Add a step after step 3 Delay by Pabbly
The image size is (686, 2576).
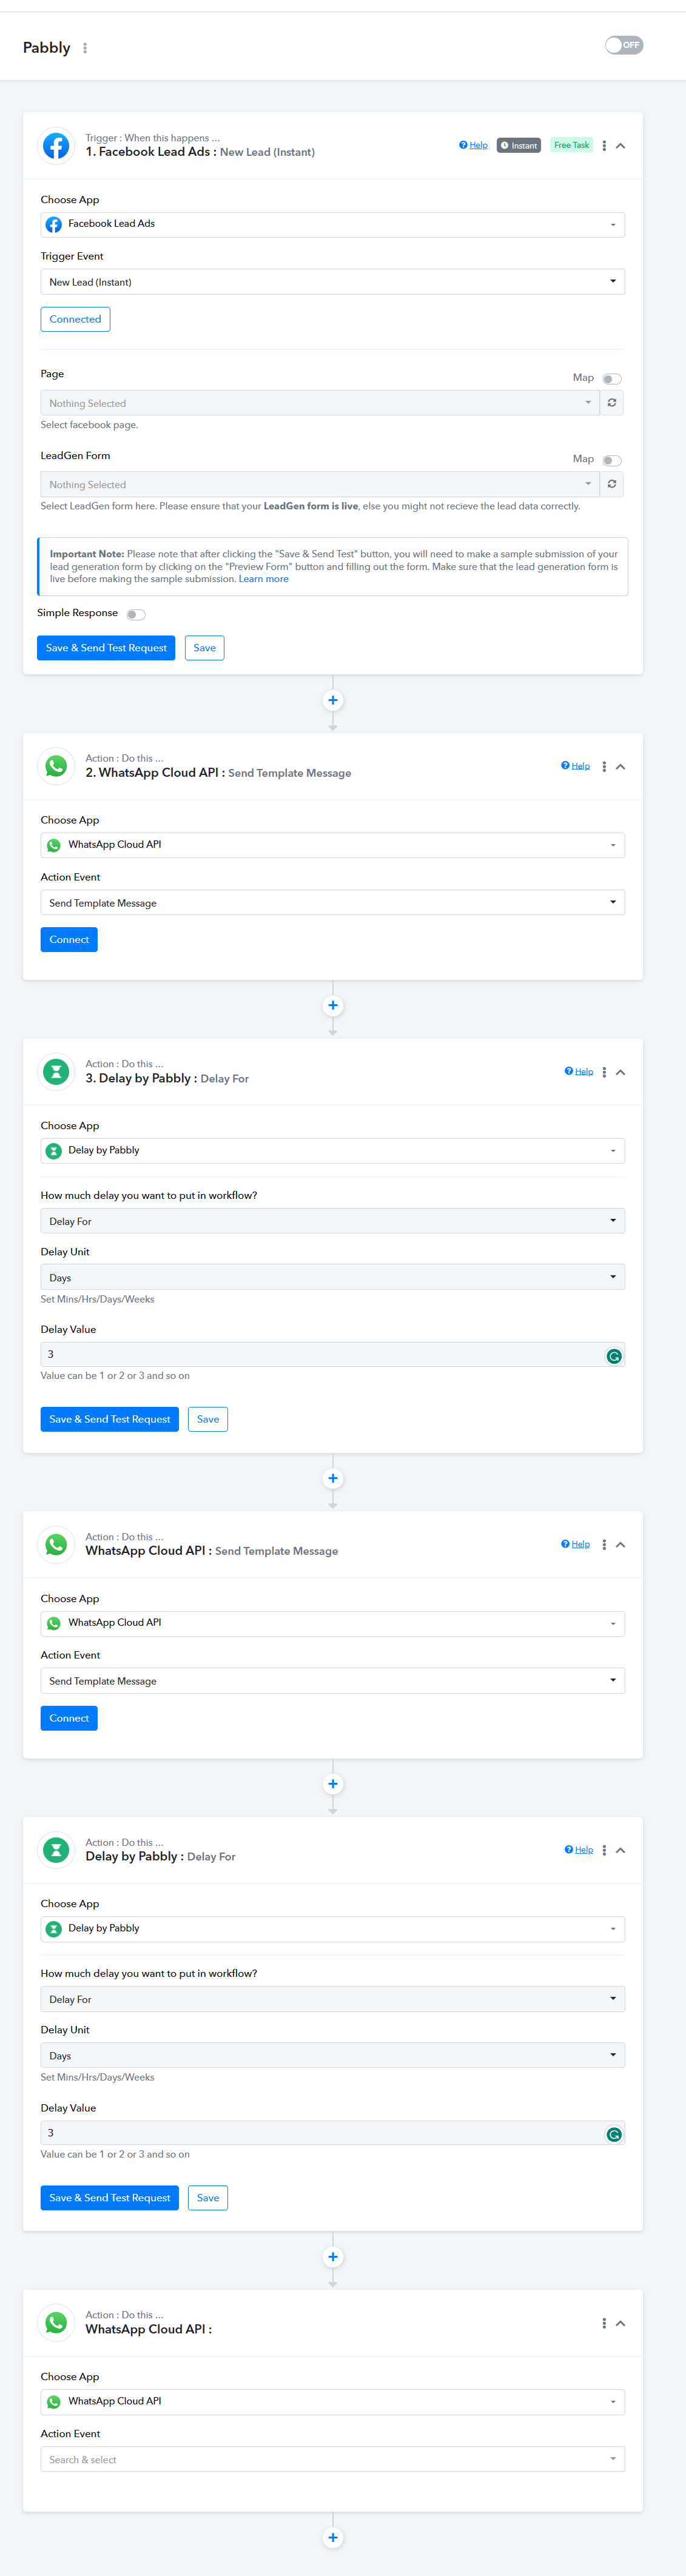click(333, 1478)
